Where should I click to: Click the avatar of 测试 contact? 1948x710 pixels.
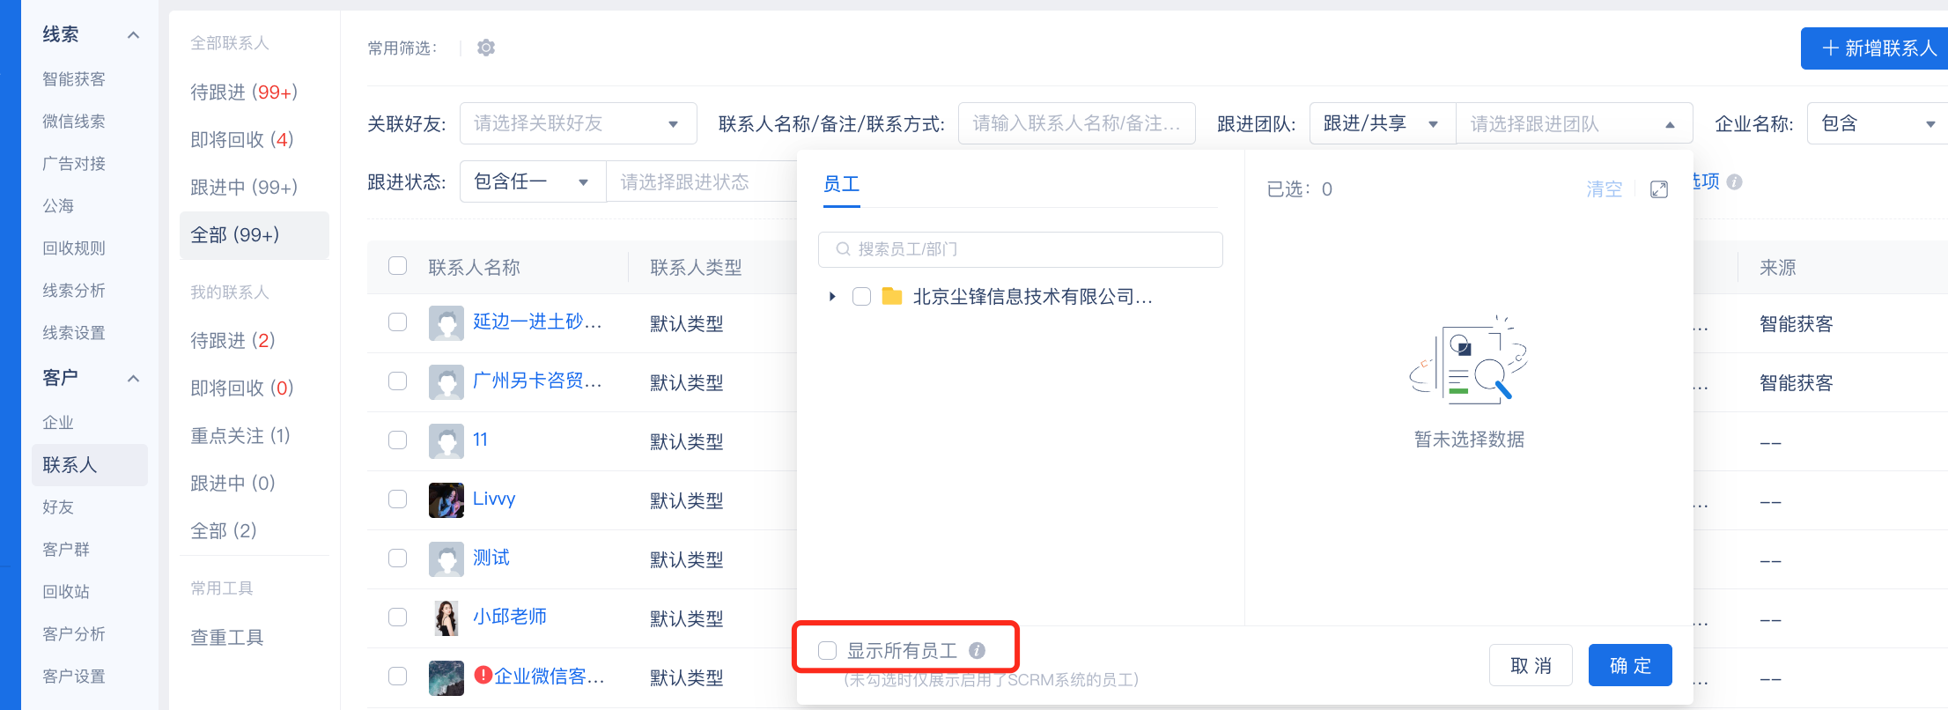click(x=446, y=559)
